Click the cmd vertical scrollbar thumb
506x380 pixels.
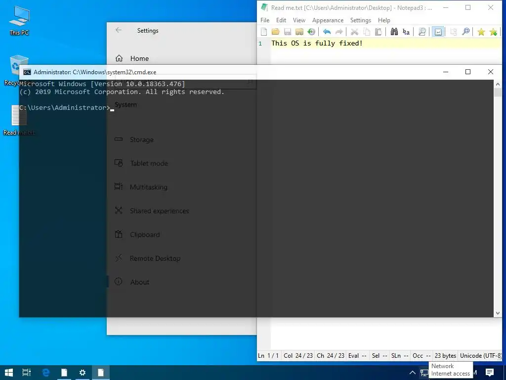(x=498, y=92)
